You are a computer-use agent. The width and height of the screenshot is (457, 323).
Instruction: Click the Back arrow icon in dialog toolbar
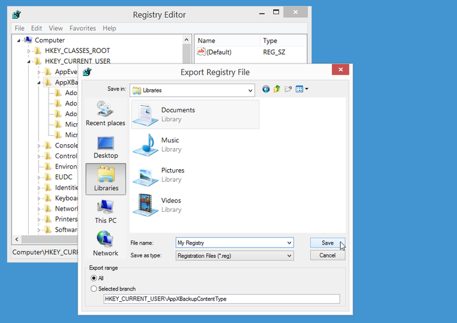266,89
